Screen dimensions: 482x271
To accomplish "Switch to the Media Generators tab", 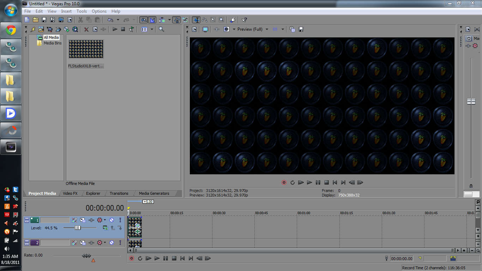I will point(154,193).
